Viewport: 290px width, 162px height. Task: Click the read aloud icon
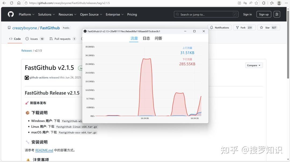tap(251, 3)
